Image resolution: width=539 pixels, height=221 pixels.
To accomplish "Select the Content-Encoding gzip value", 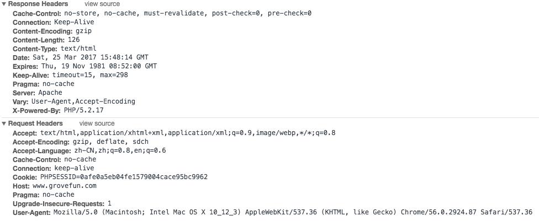I will tap(83, 31).
